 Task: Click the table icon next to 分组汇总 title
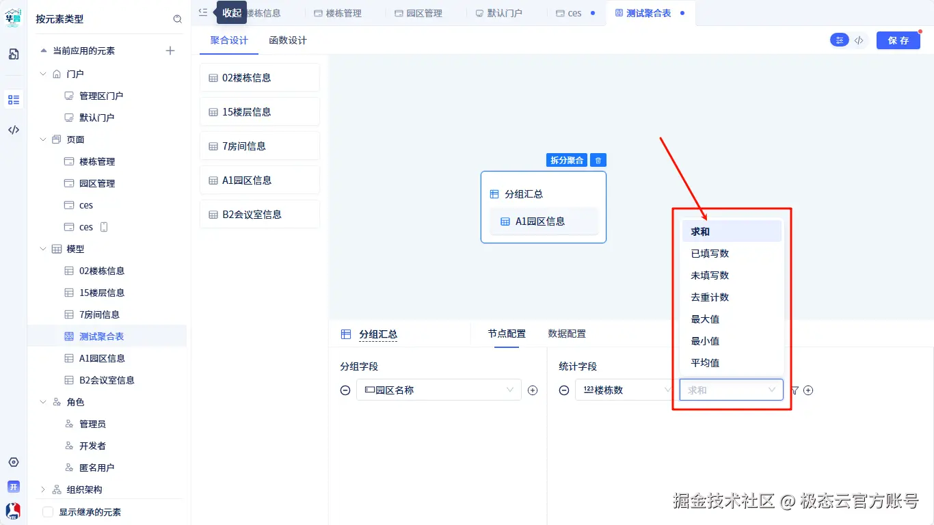pos(346,334)
